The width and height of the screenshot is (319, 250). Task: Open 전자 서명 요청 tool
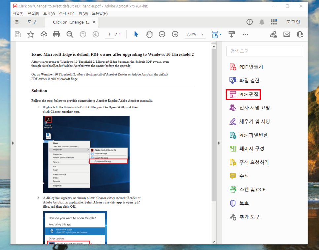point(250,107)
